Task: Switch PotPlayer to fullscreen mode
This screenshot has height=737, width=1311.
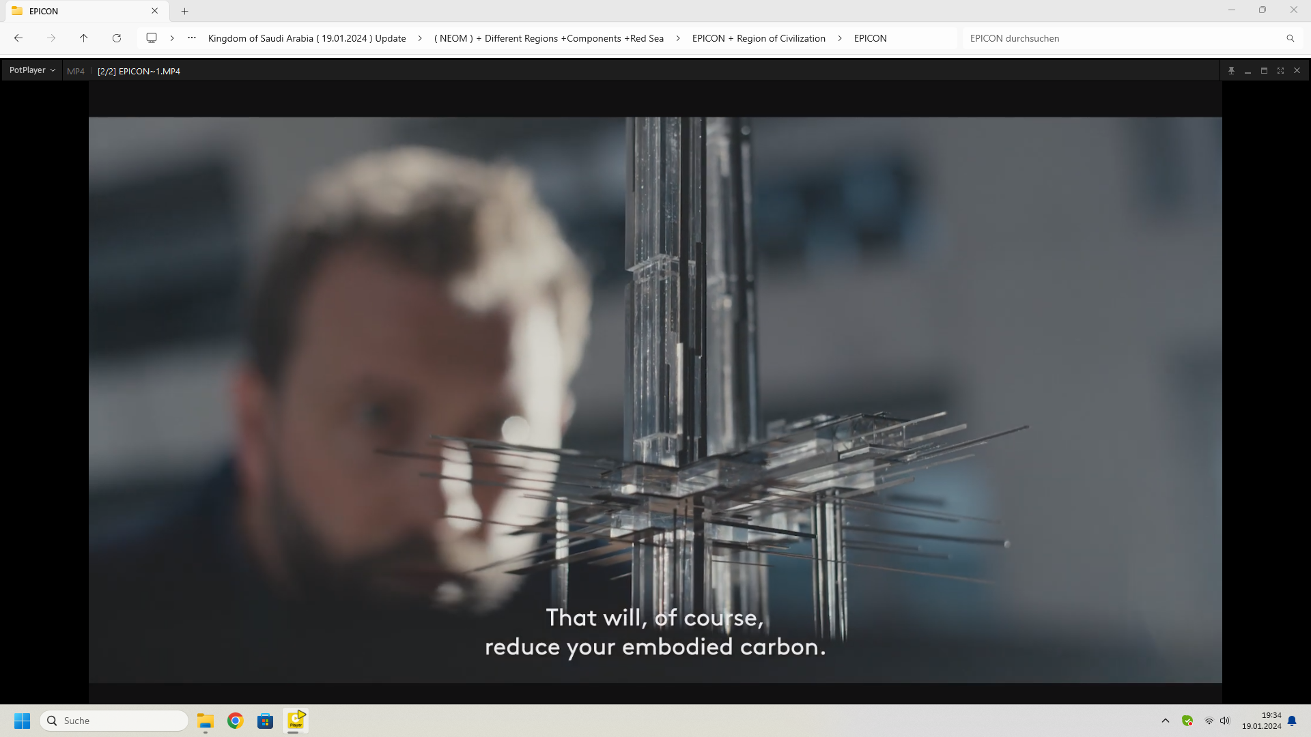Action: coord(1280,70)
